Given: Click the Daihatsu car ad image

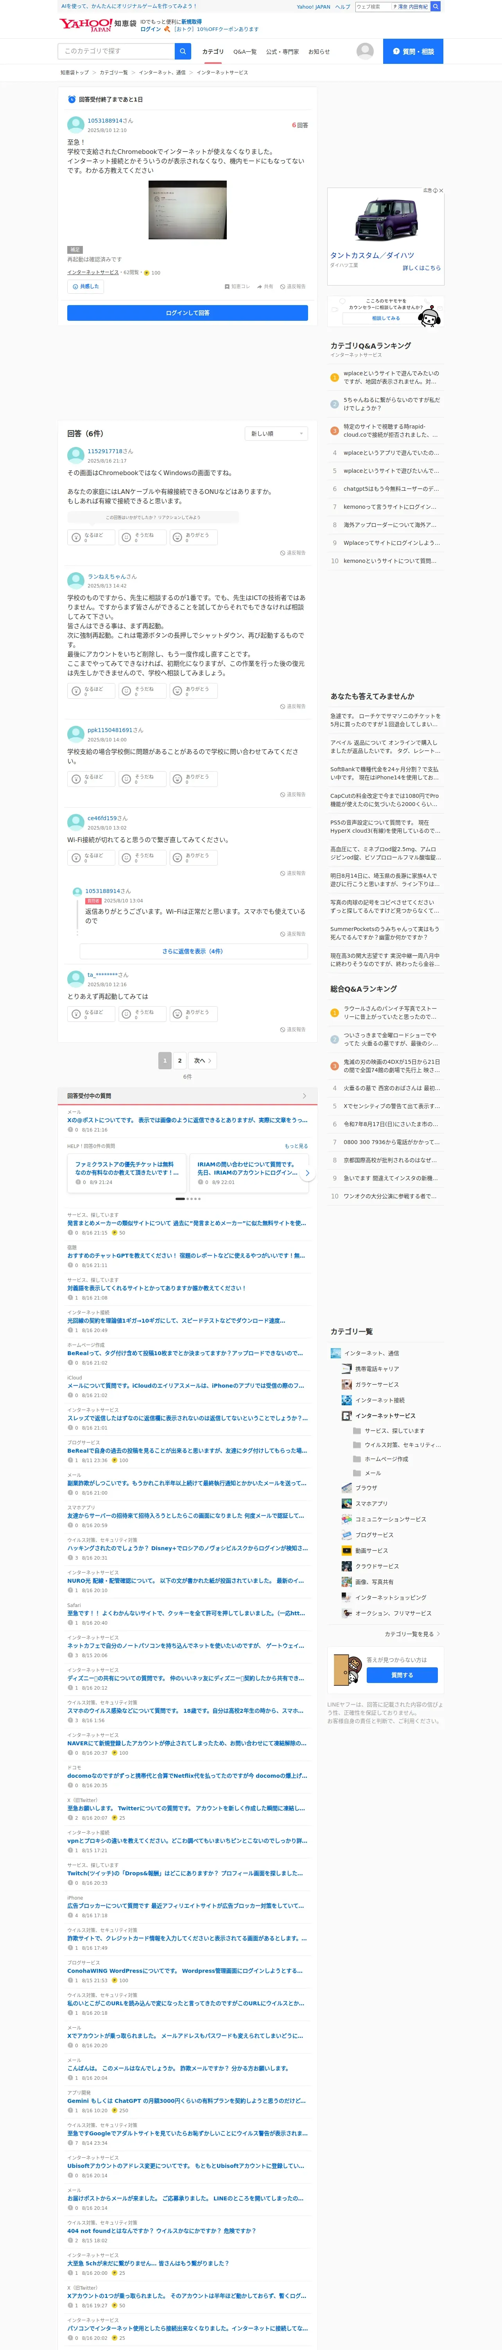Looking at the screenshot, I should click(385, 220).
